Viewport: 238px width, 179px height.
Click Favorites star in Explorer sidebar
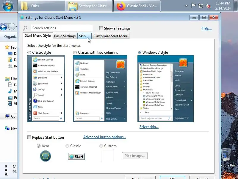tap(7, 47)
